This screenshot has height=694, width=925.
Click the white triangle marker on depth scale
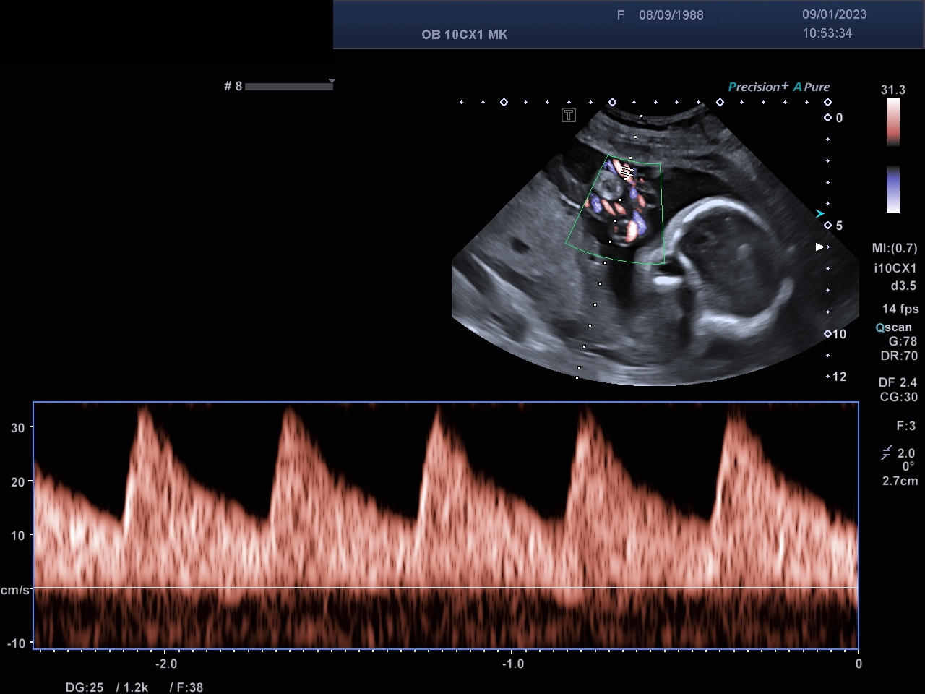pyautogui.click(x=819, y=247)
